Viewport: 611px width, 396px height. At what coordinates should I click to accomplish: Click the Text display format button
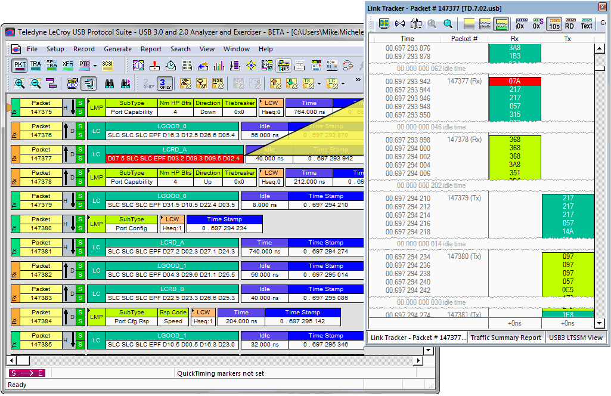click(587, 24)
